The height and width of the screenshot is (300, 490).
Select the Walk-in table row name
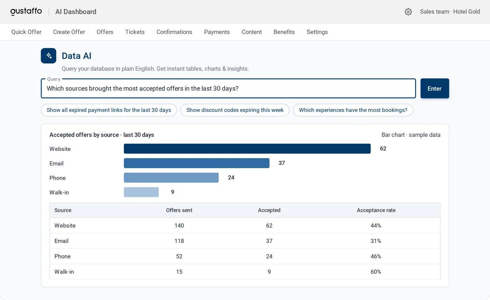(x=64, y=272)
